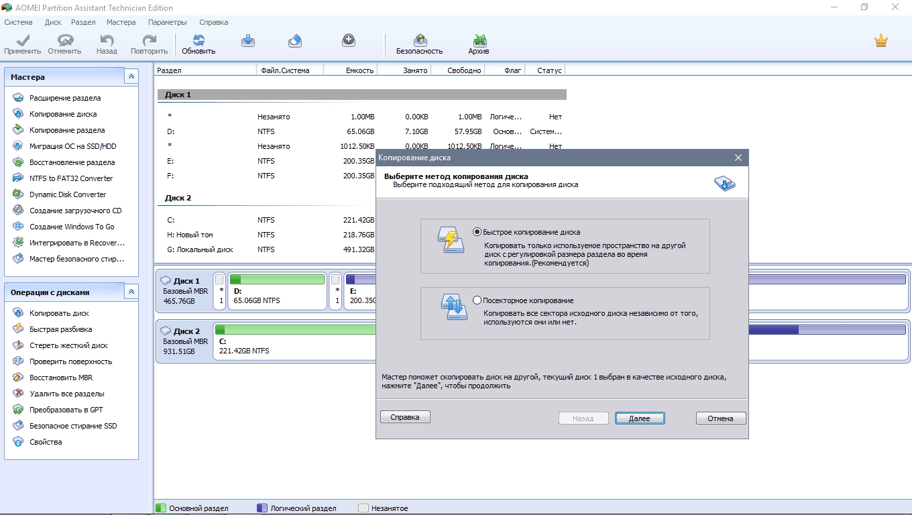The width and height of the screenshot is (912, 515).
Task: Select Быстрое копирование диска radio option
Action: pos(477,232)
